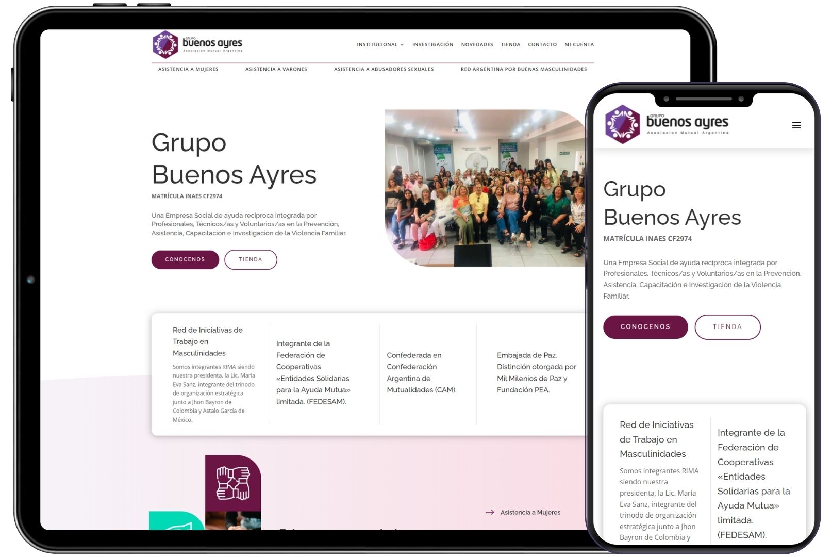Click the Confederada en Confederación Argentina card
The height and width of the screenshot is (557, 832).
422,372
